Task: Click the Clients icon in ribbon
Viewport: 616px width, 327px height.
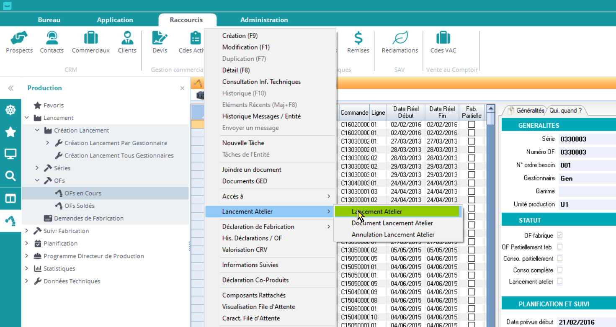Action: 127,39
